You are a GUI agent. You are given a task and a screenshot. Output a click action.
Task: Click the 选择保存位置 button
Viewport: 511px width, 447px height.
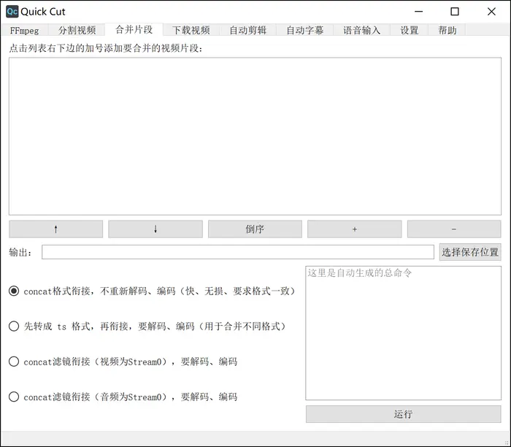pyautogui.click(x=470, y=252)
